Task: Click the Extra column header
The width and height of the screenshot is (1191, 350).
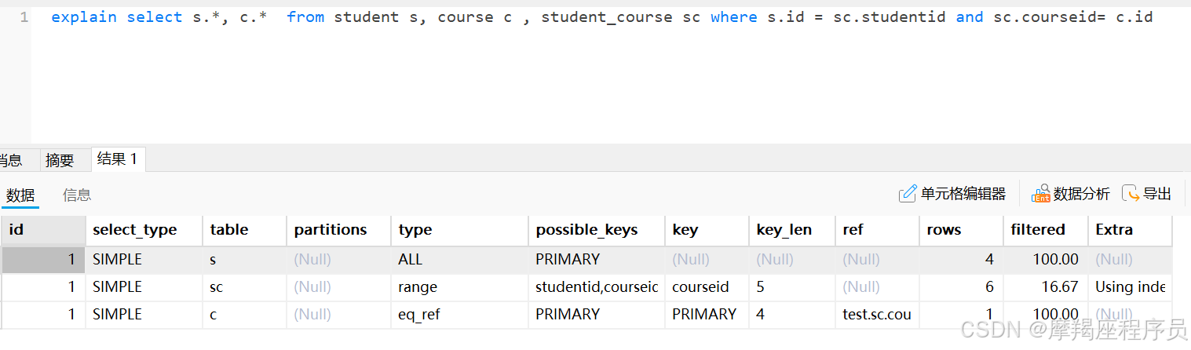Action: click(1114, 230)
